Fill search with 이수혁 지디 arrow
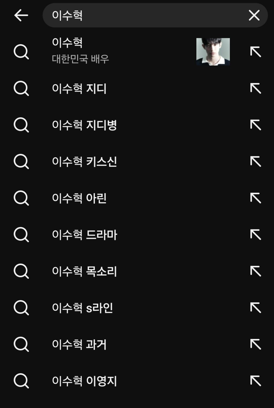The image size is (274, 408). coord(256,88)
